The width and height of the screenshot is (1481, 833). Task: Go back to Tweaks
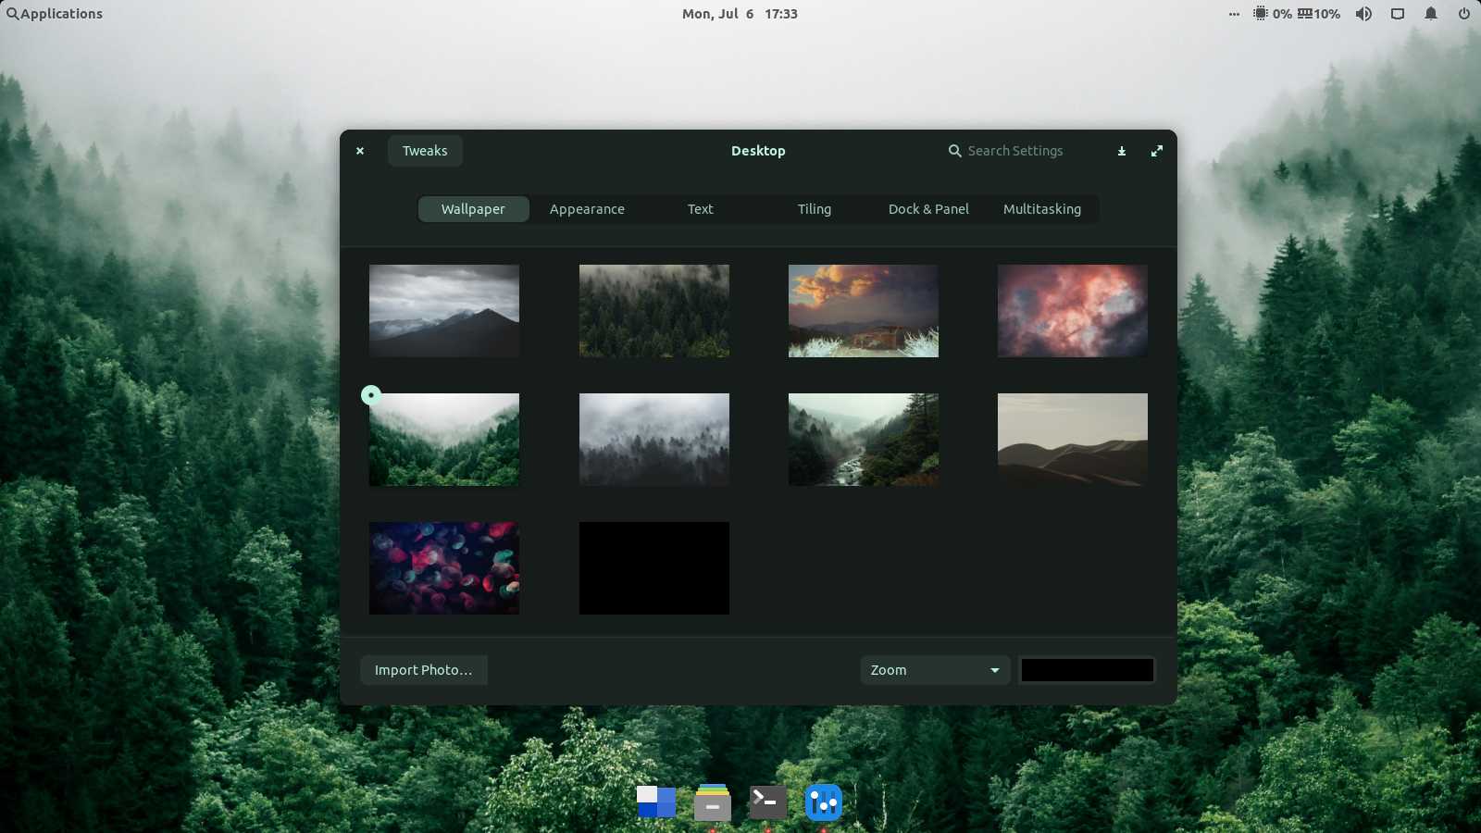425,151
